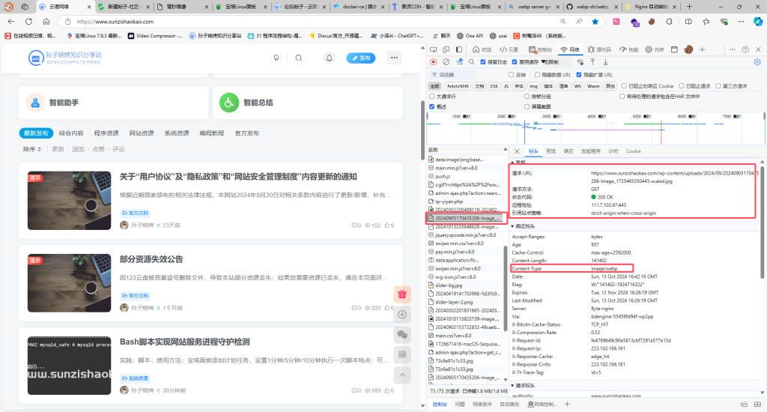Click the QR code floating sidebar icon
767x412 pixels.
[402, 354]
